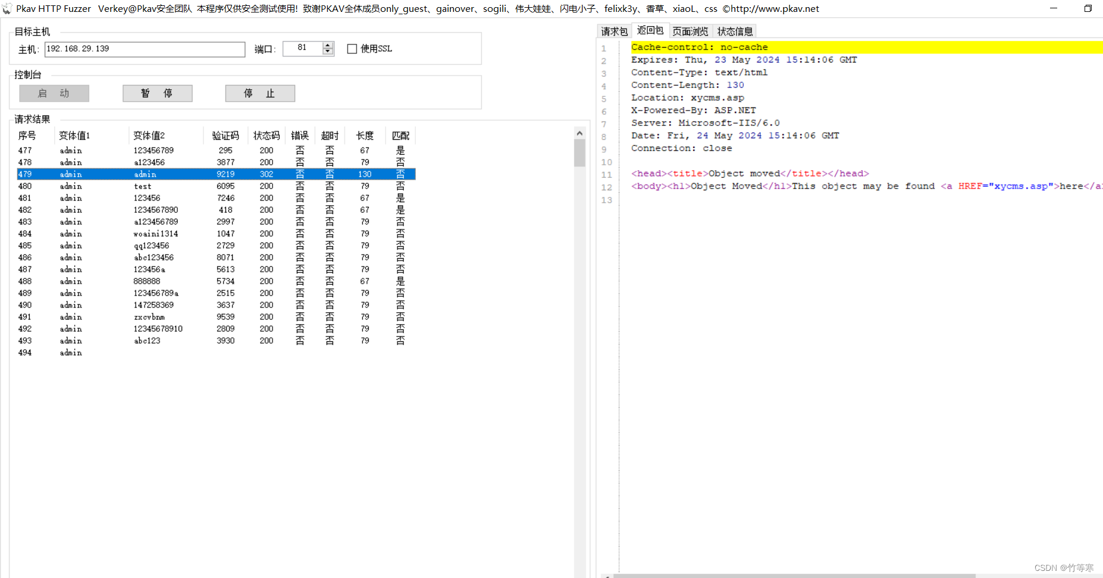Focus the 主机 host input field
The height and width of the screenshot is (578, 1103).
pos(145,49)
